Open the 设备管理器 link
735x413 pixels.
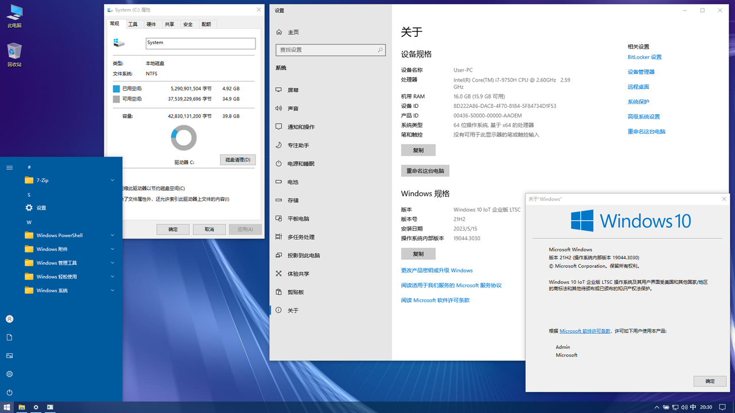641,72
